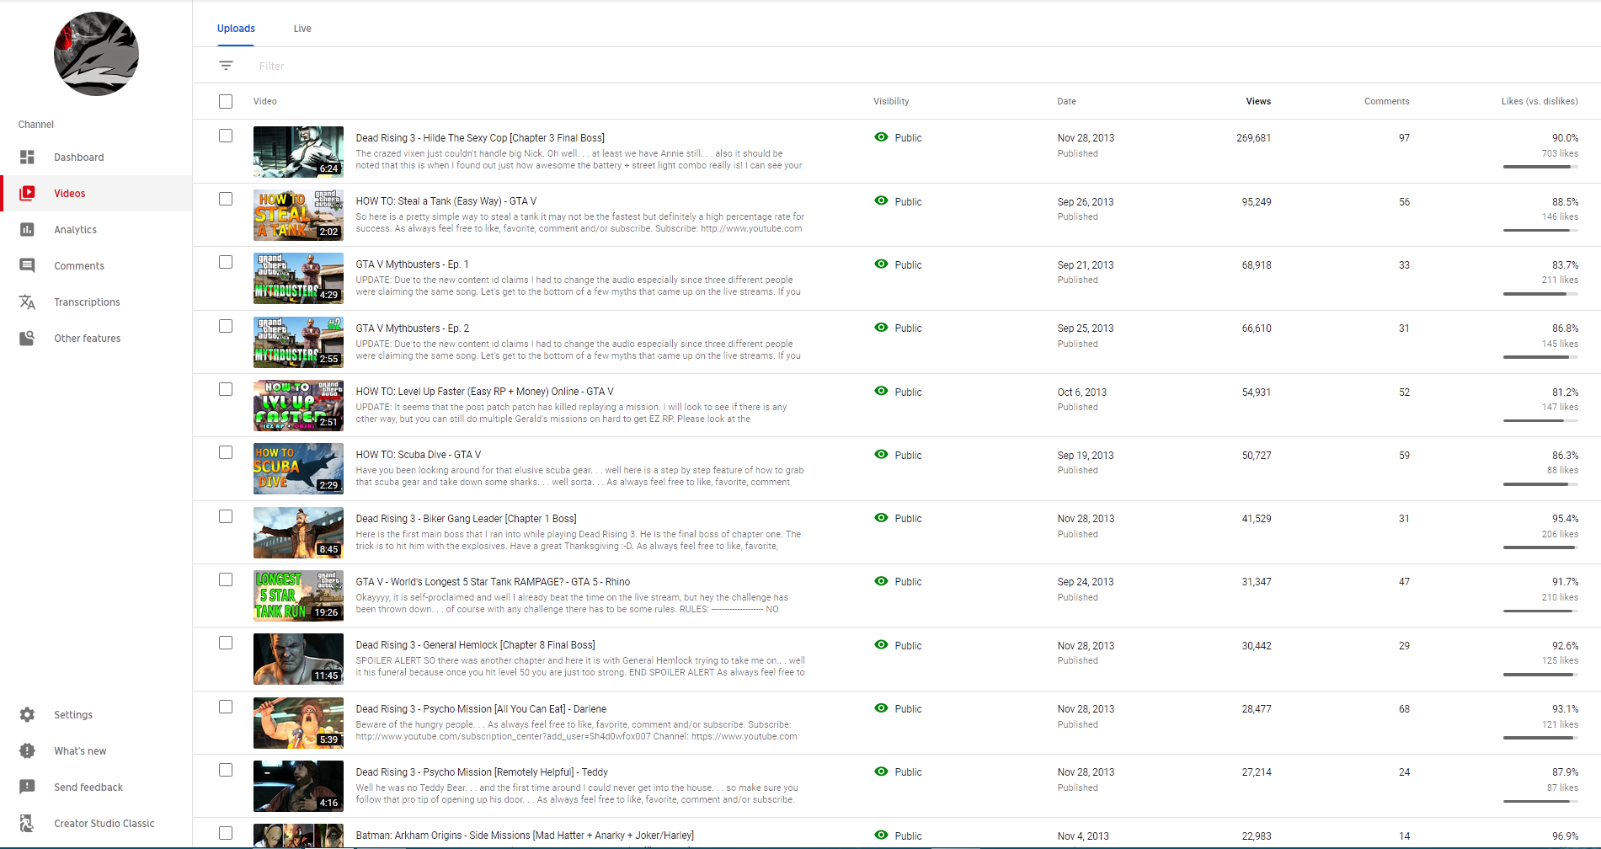Click likes ratio bar for Hilde video
The image size is (1601, 849).
coord(1540,167)
